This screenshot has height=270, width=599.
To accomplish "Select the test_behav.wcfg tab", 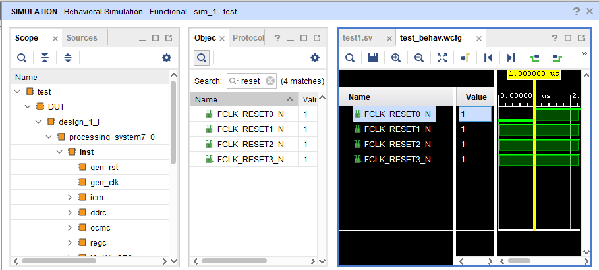I will point(431,38).
